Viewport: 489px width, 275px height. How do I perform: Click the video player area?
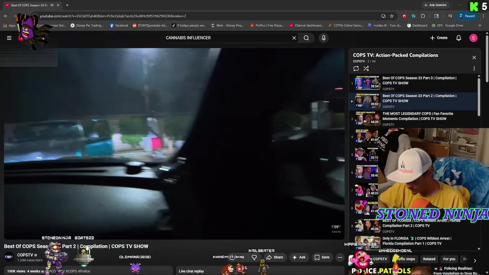[x=174, y=144]
